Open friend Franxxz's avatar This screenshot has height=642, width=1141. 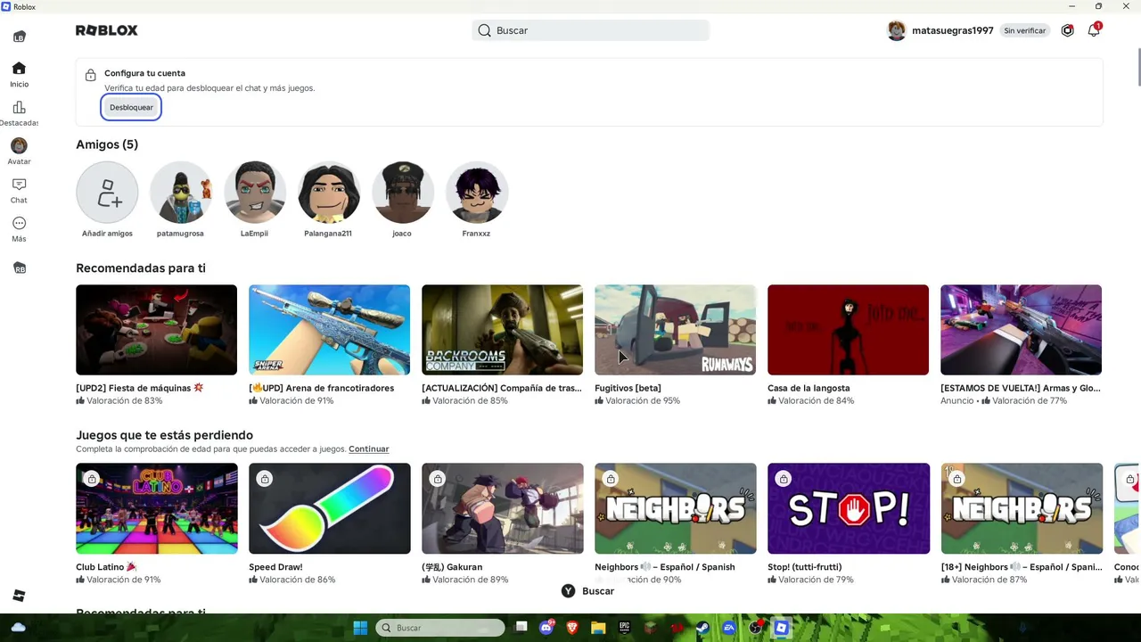point(477,193)
